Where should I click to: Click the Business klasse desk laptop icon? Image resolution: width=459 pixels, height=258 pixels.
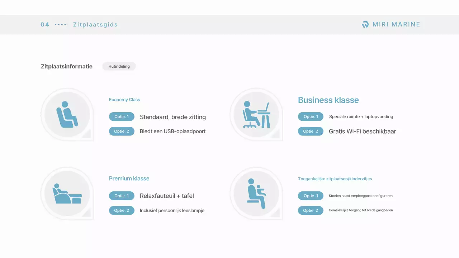click(x=256, y=115)
